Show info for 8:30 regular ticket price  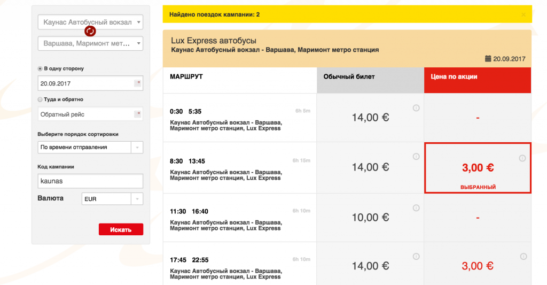point(416,157)
